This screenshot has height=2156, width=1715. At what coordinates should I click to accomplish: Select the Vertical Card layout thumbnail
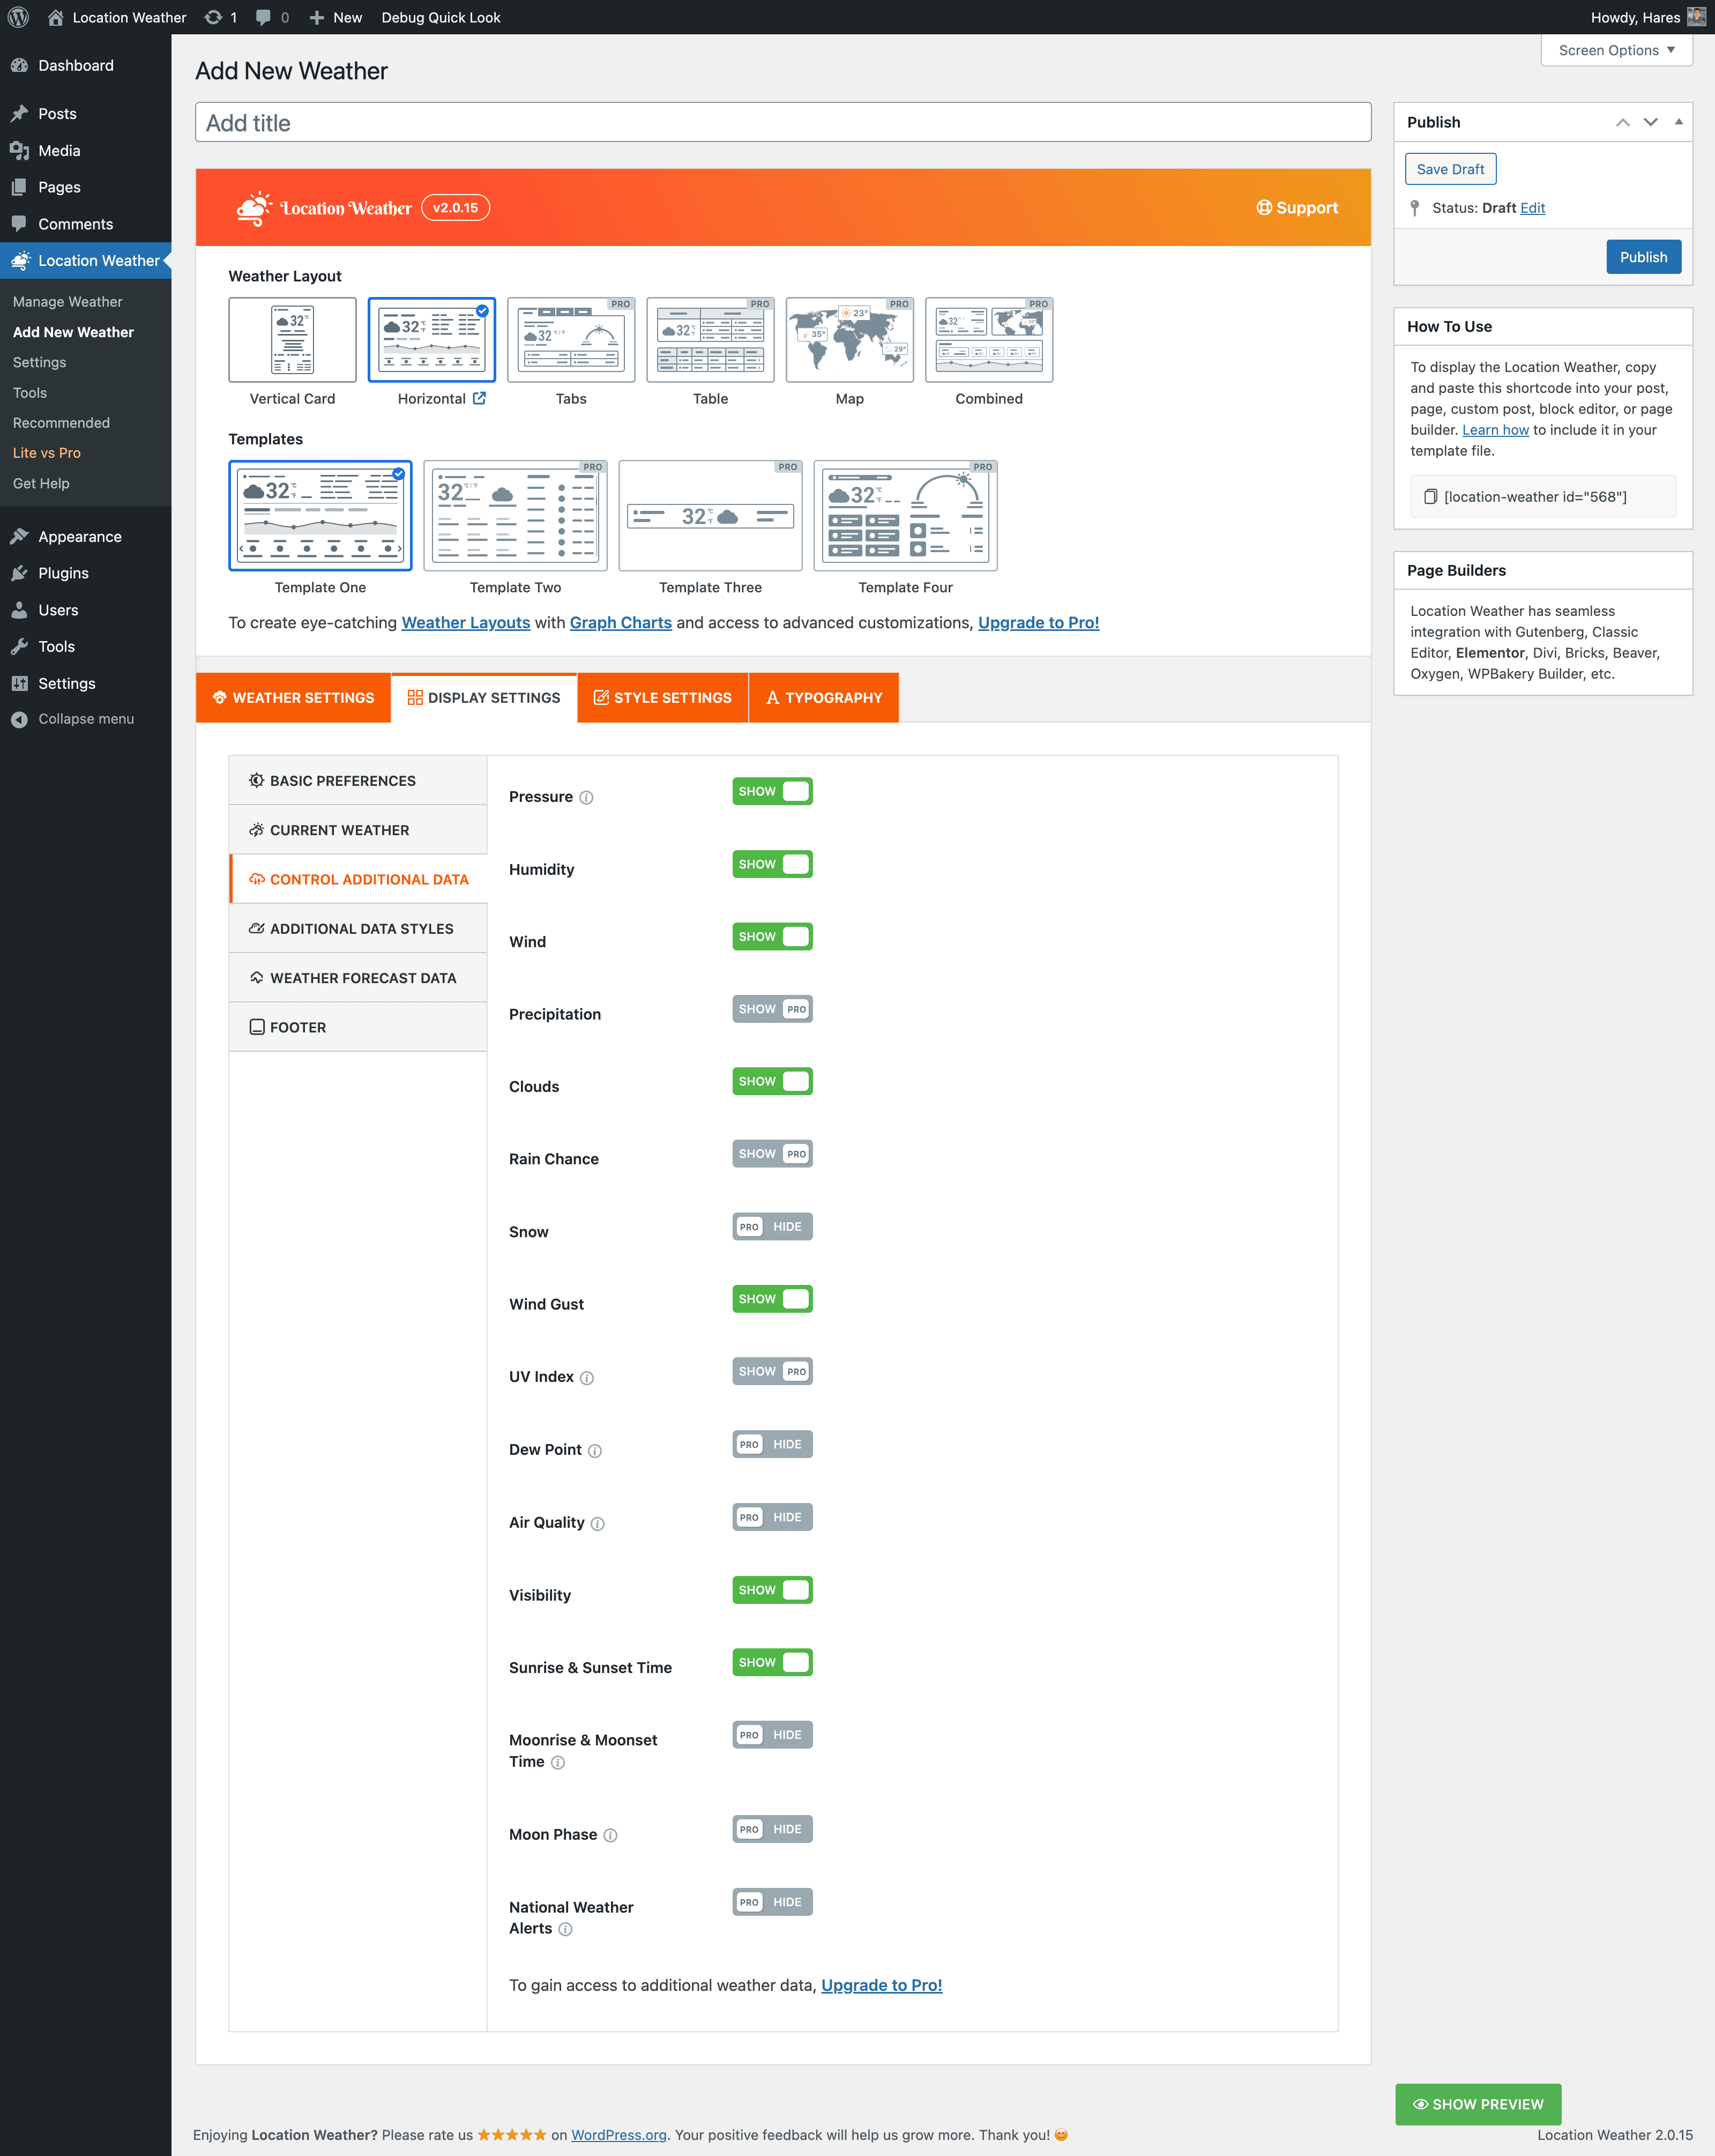292,340
